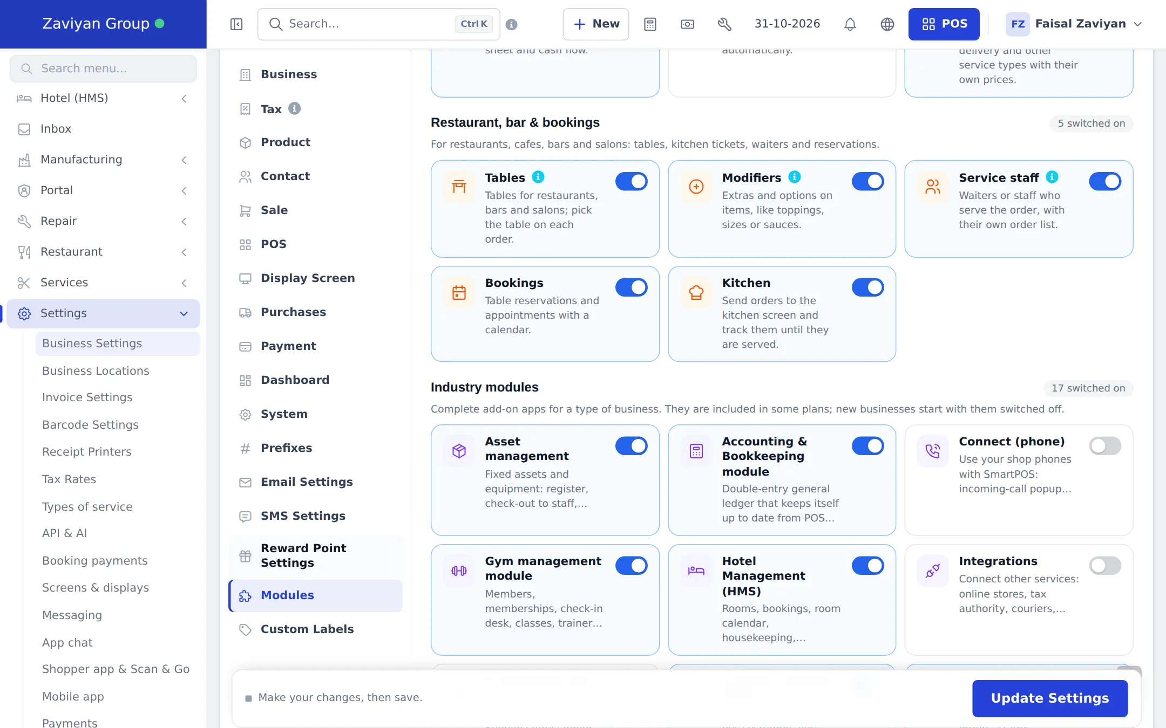Viewport: 1166px width, 728px height.
Task: Click the Update Settings button
Action: (1050, 698)
